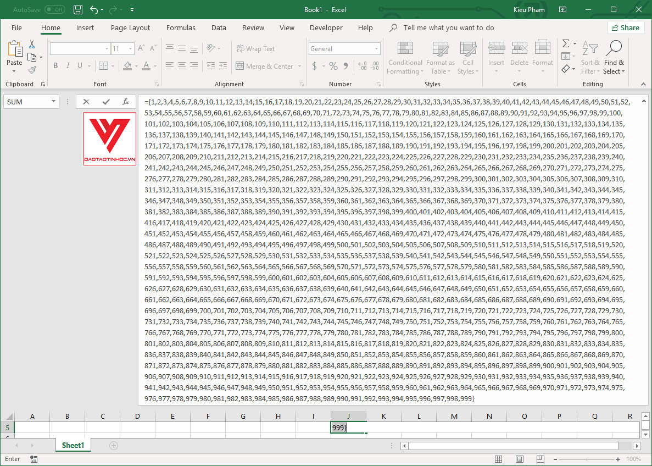Screen dimensions: 652x466
Task: Open the font name combo box
Action: [x=80, y=49]
